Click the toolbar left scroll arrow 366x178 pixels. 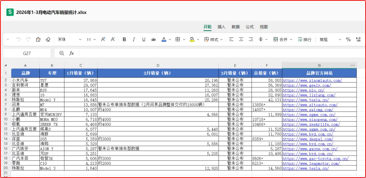pos(8,40)
